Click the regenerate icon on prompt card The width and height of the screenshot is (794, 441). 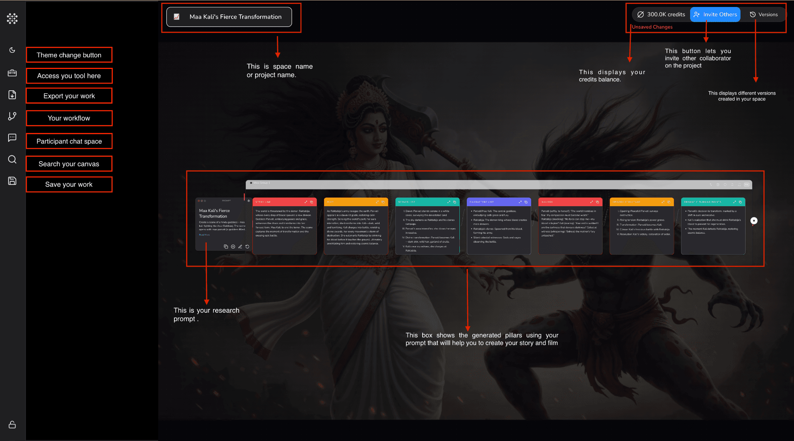click(247, 246)
